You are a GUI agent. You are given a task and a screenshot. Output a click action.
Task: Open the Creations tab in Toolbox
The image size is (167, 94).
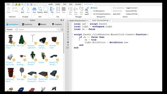coord(57,24)
